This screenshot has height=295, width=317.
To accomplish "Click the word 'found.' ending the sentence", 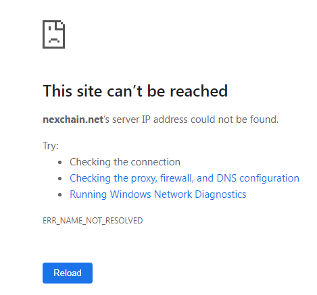I will point(264,119).
